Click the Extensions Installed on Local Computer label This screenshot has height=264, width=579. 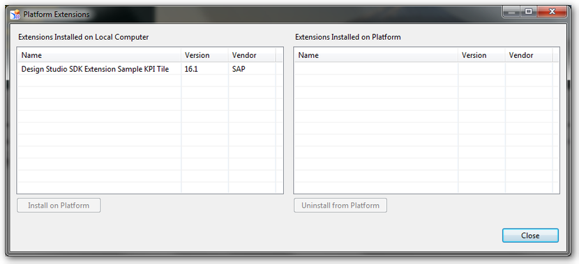tap(84, 37)
